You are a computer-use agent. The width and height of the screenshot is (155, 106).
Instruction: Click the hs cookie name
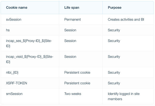pos(8,30)
